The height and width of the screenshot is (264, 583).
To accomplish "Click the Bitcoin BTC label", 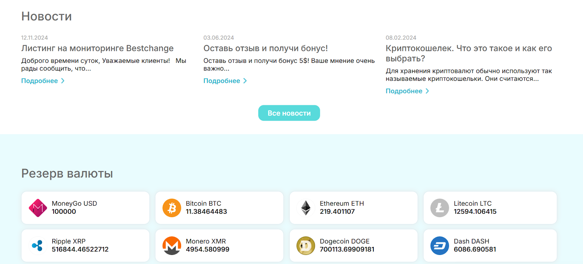I will [203, 203].
